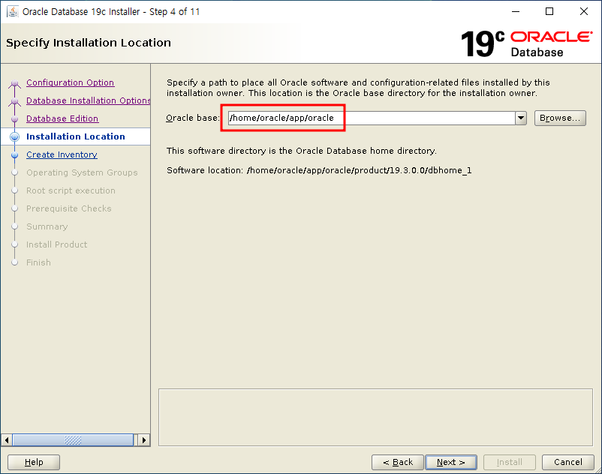This screenshot has width=602, height=474.
Task: Click the Configuration Option step marker icon
Action: (14, 82)
